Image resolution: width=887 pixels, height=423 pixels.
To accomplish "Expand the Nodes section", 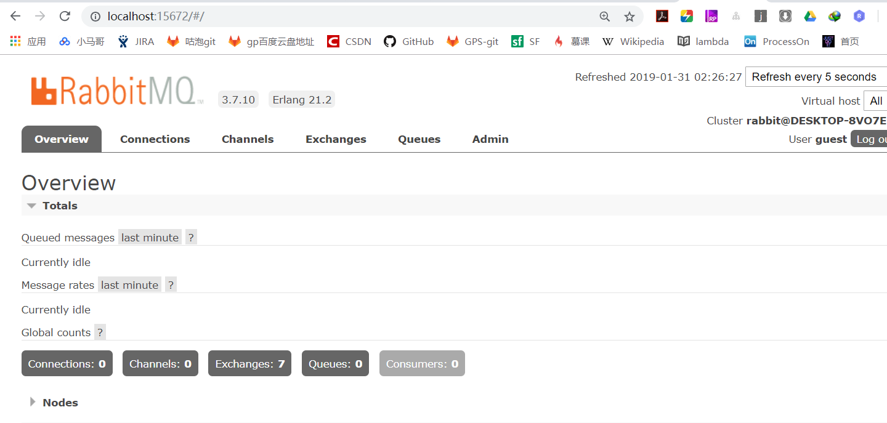I will (x=33, y=402).
